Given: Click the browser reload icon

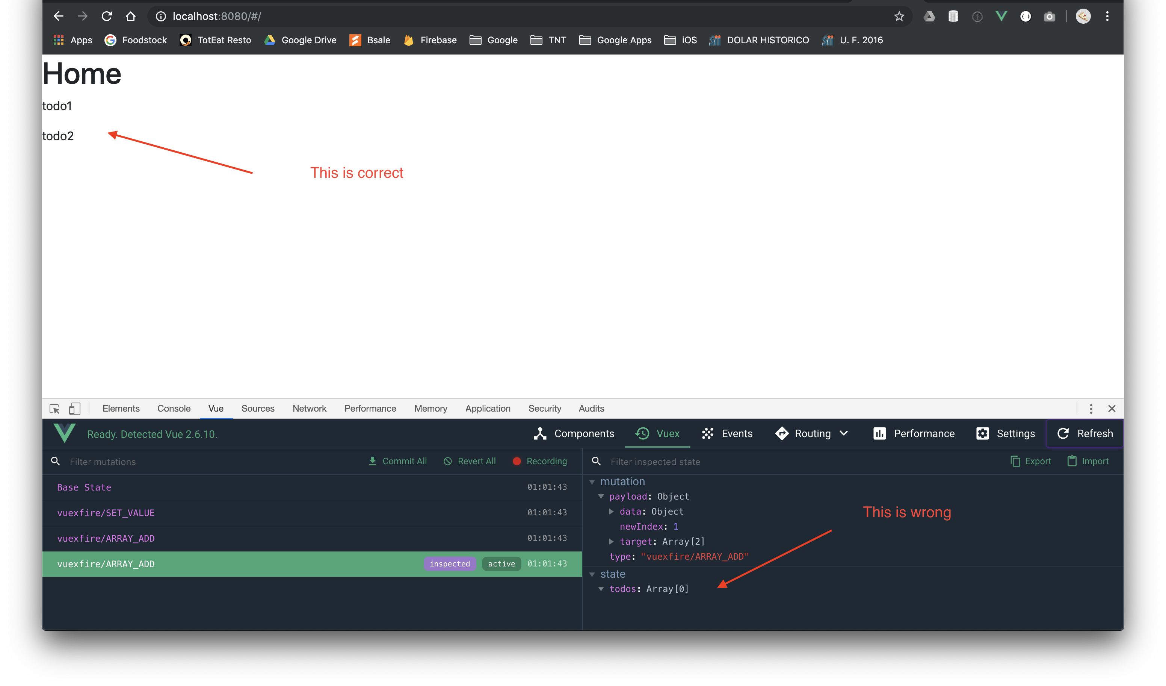Looking at the screenshot, I should pos(107,17).
